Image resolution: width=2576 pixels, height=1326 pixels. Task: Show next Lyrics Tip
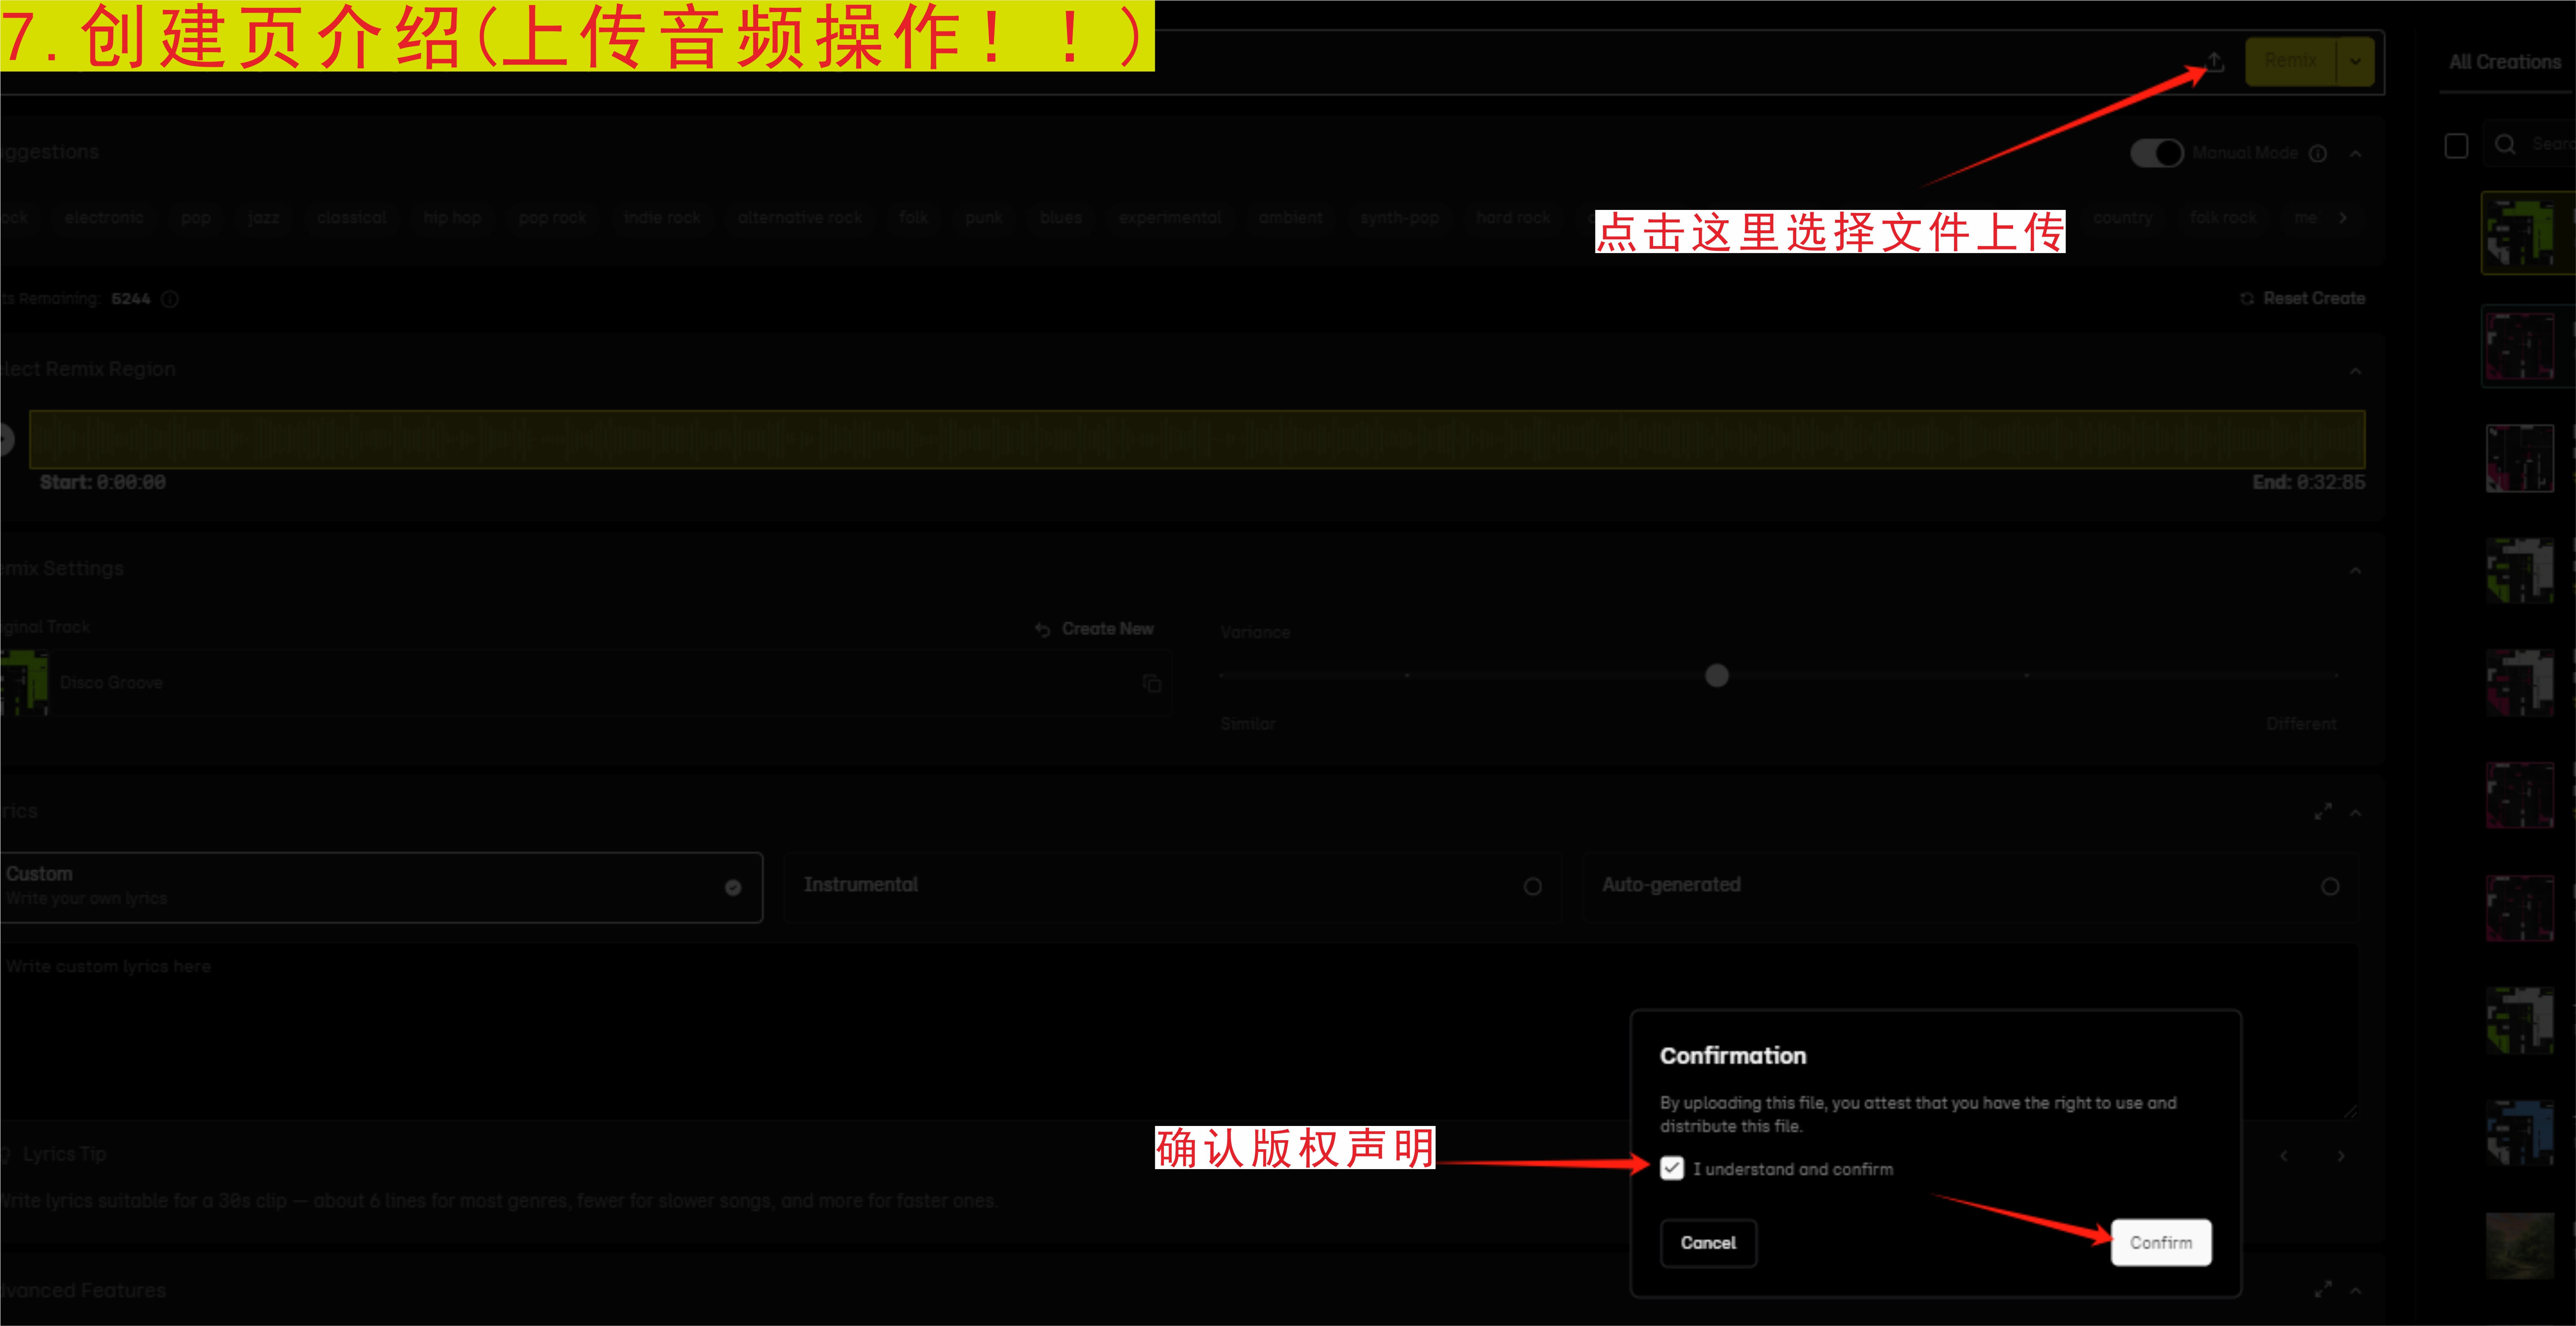pos(2341,1156)
